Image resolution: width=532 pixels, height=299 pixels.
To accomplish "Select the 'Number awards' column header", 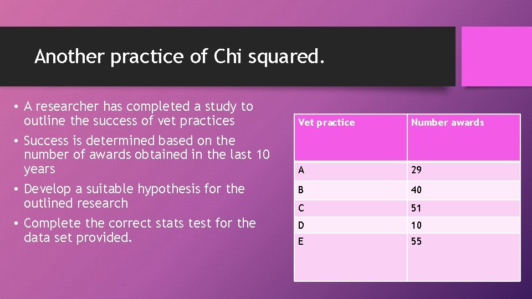I will click(x=447, y=122).
